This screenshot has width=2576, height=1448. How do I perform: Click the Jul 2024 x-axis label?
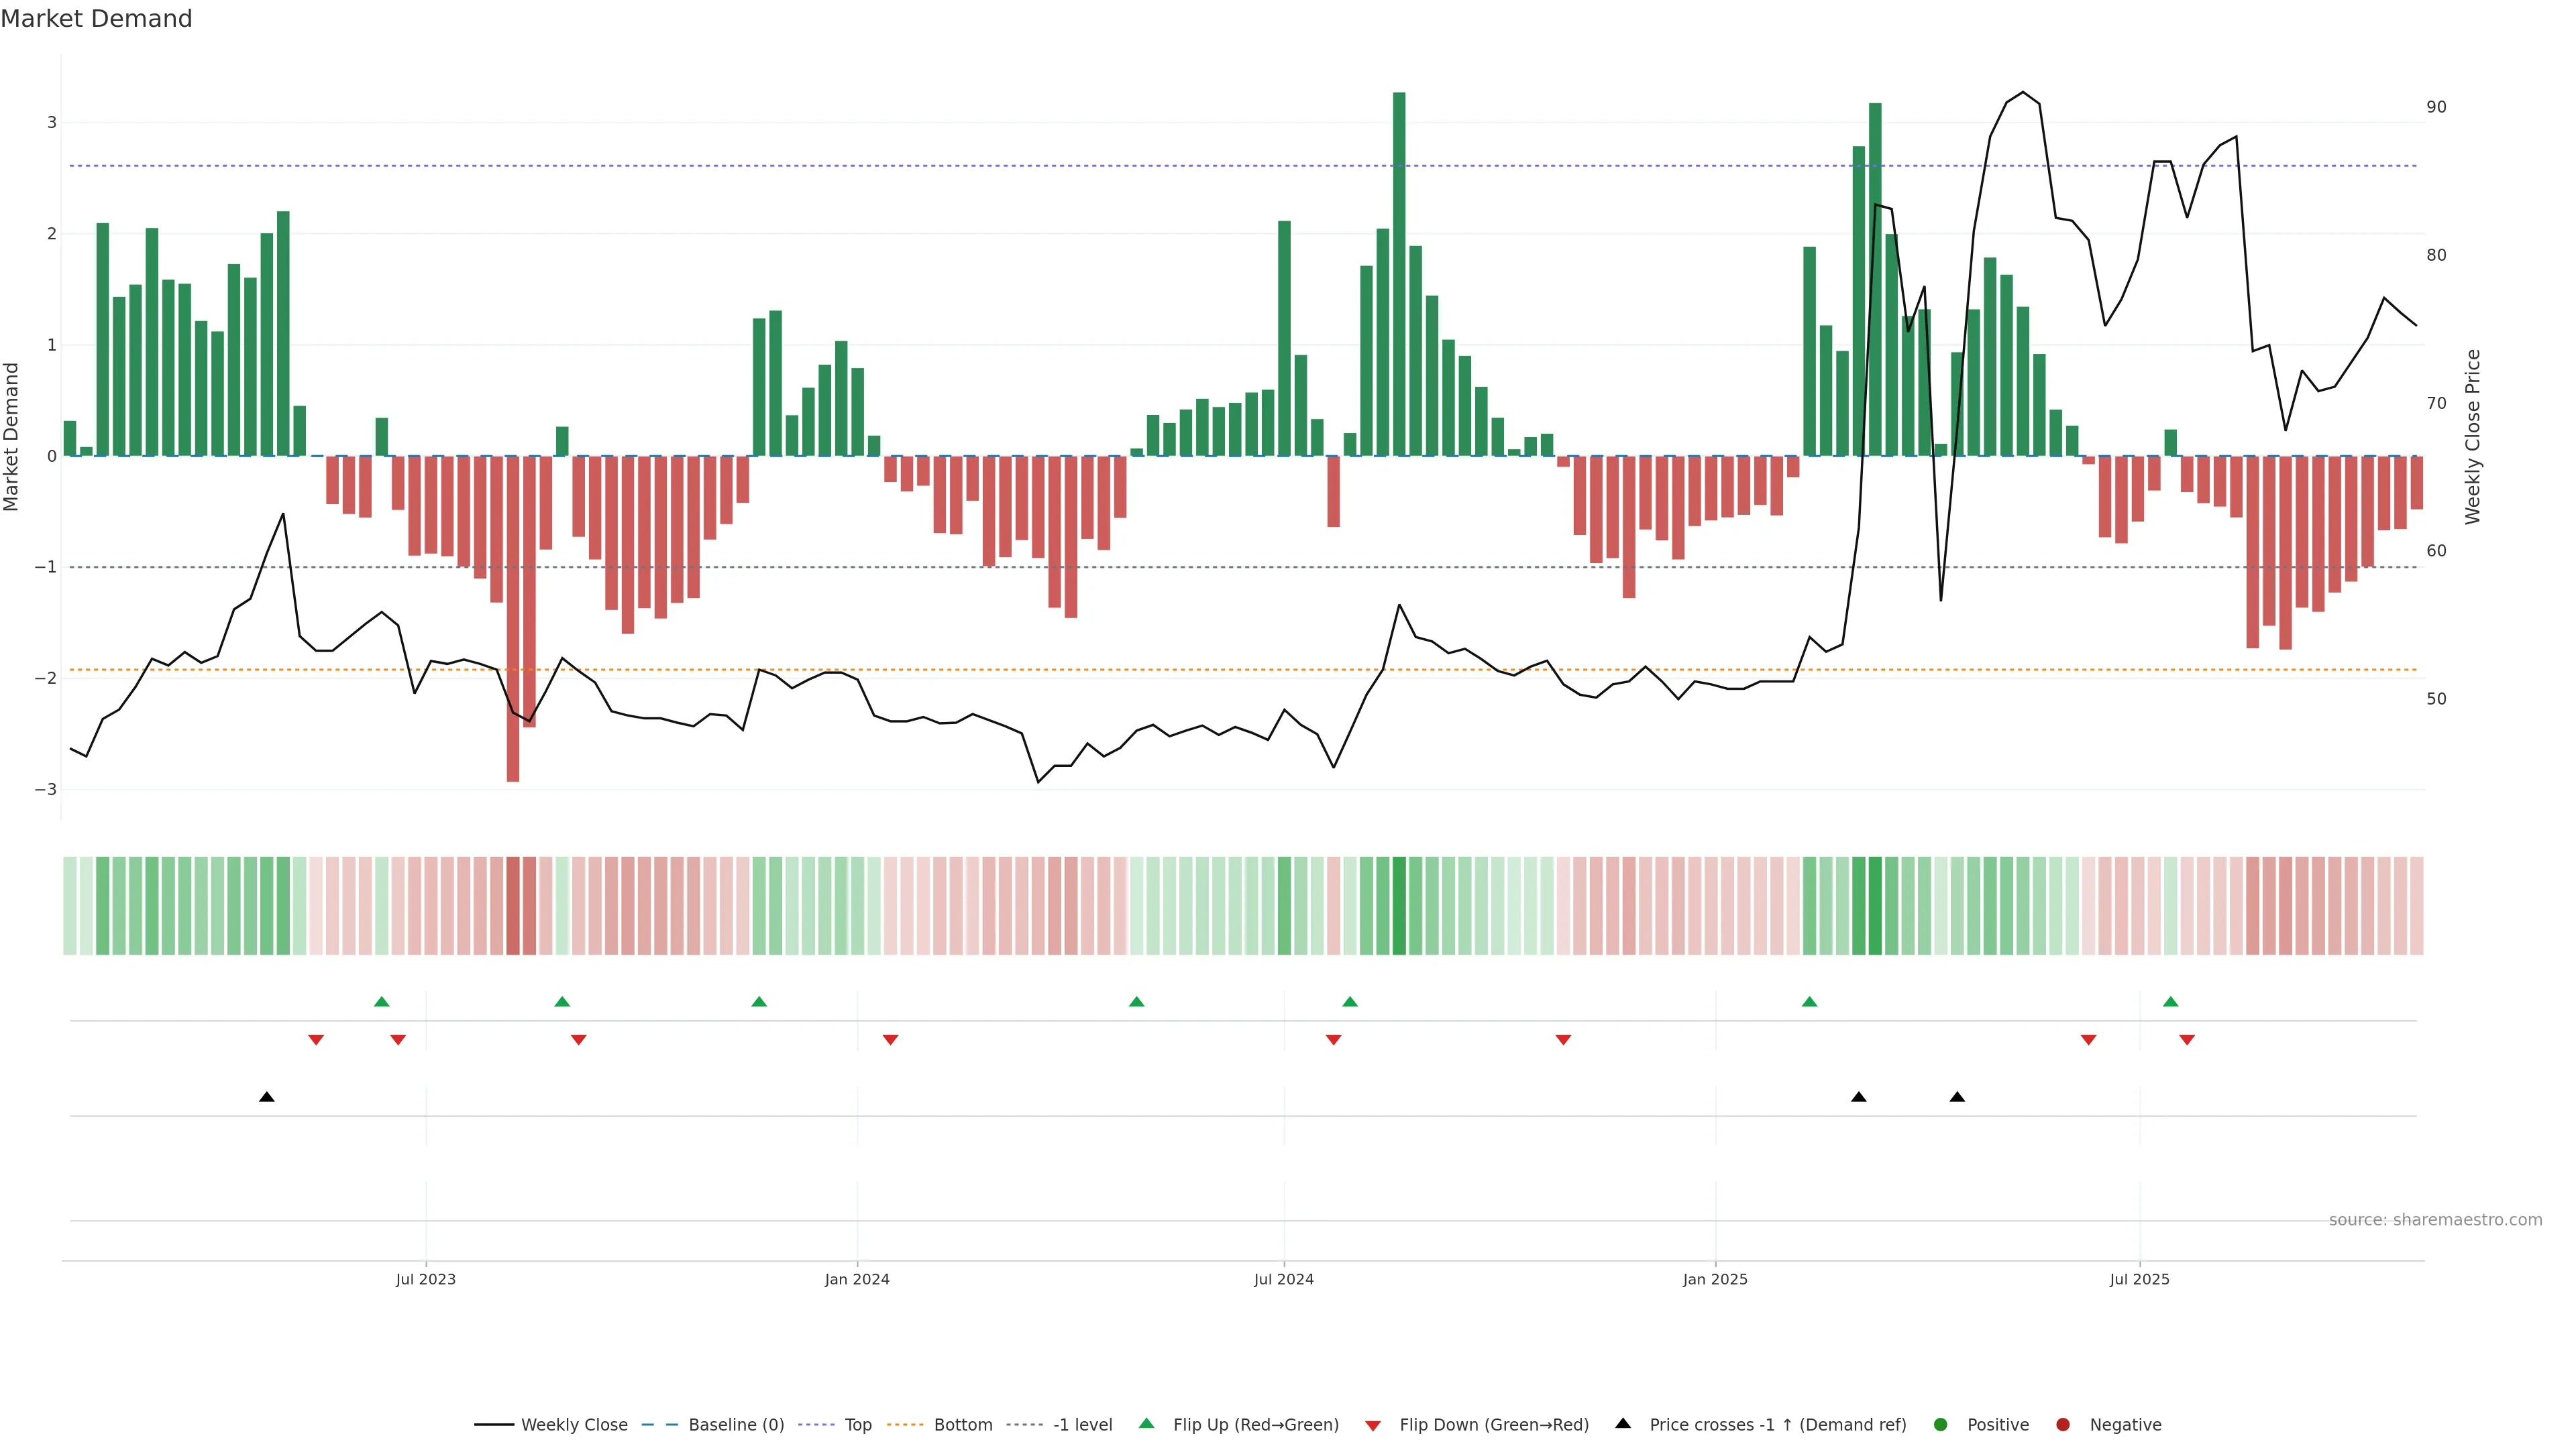tap(1283, 1279)
